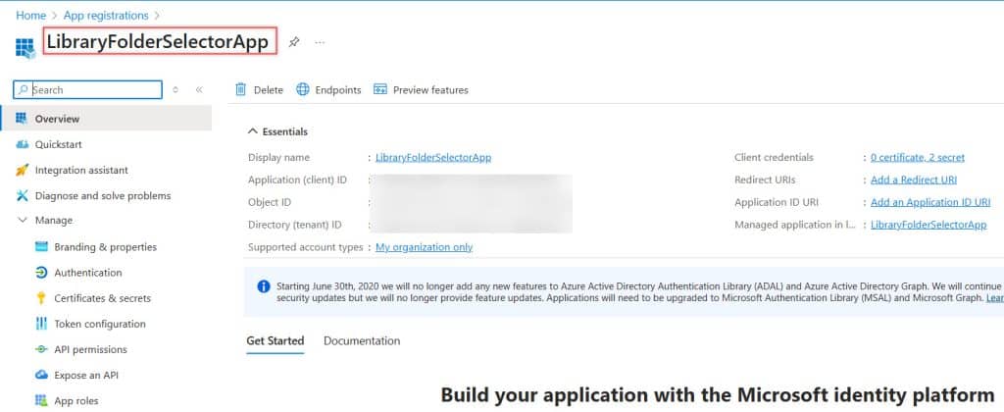1004x412 pixels.
Task: Collapse the Manage section in sidebar
Action: coord(24,220)
